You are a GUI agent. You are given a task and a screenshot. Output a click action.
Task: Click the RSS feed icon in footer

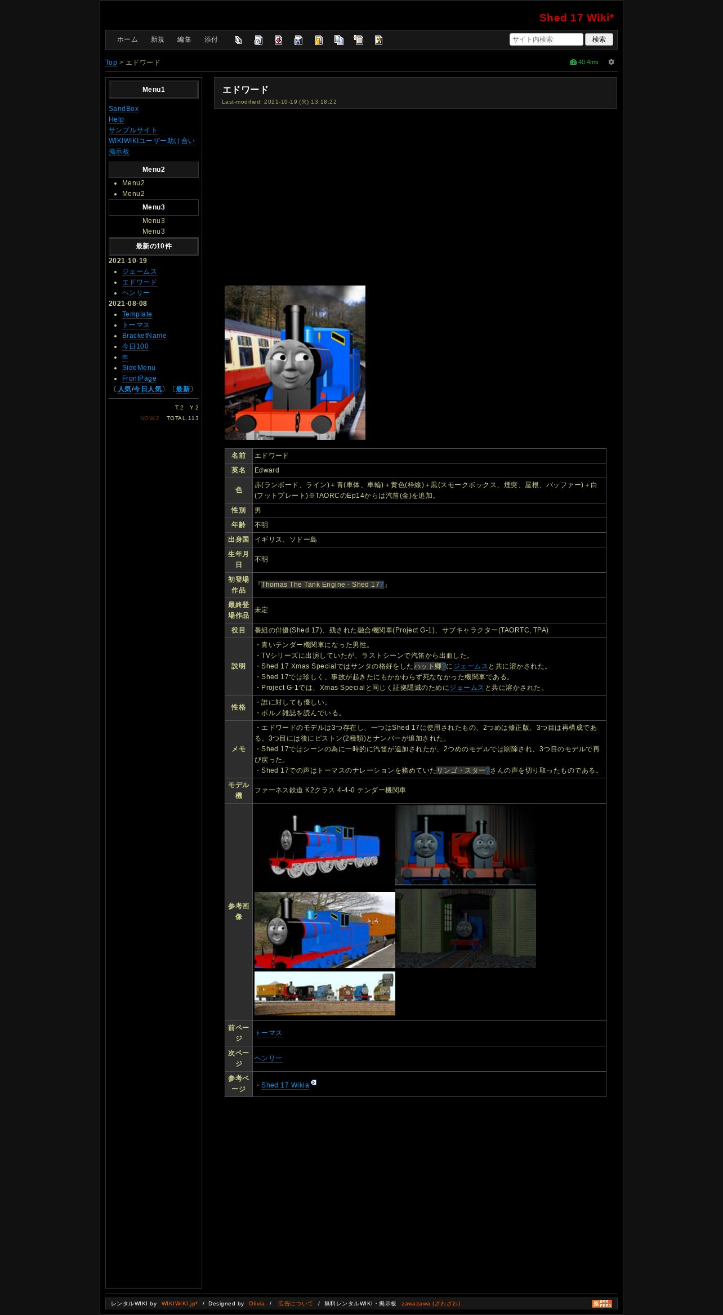tap(601, 1303)
